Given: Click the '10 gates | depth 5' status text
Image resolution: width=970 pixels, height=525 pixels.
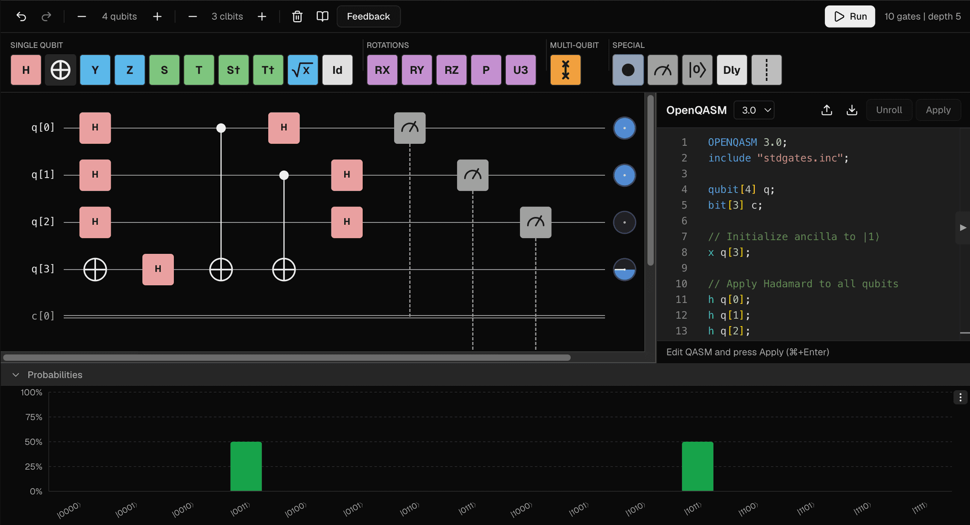Looking at the screenshot, I should coord(923,17).
